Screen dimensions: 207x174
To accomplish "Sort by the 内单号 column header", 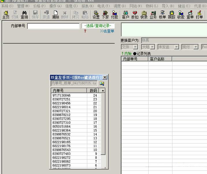I will pyautogui.click(x=69, y=91).
